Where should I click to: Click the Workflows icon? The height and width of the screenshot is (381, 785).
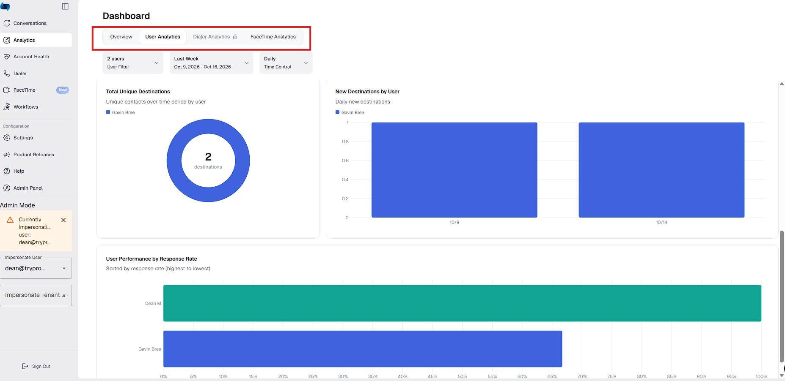pos(7,107)
